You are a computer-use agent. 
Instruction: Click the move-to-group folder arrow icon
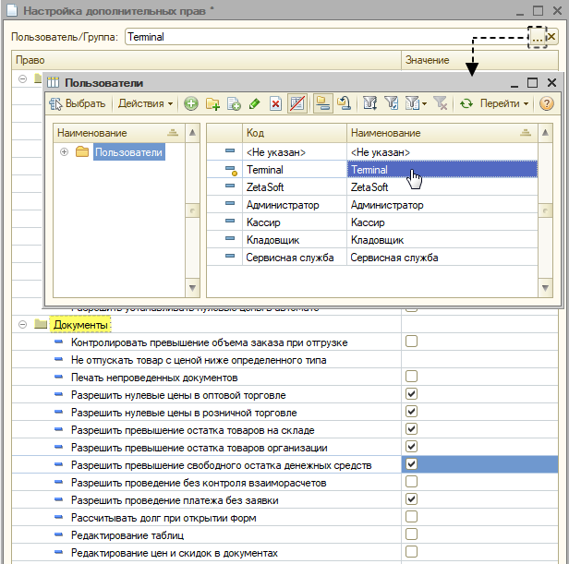pyautogui.click(x=344, y=103)
